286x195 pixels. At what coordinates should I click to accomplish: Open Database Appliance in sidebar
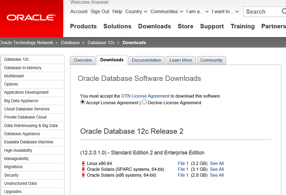click(x=32, y=134)
